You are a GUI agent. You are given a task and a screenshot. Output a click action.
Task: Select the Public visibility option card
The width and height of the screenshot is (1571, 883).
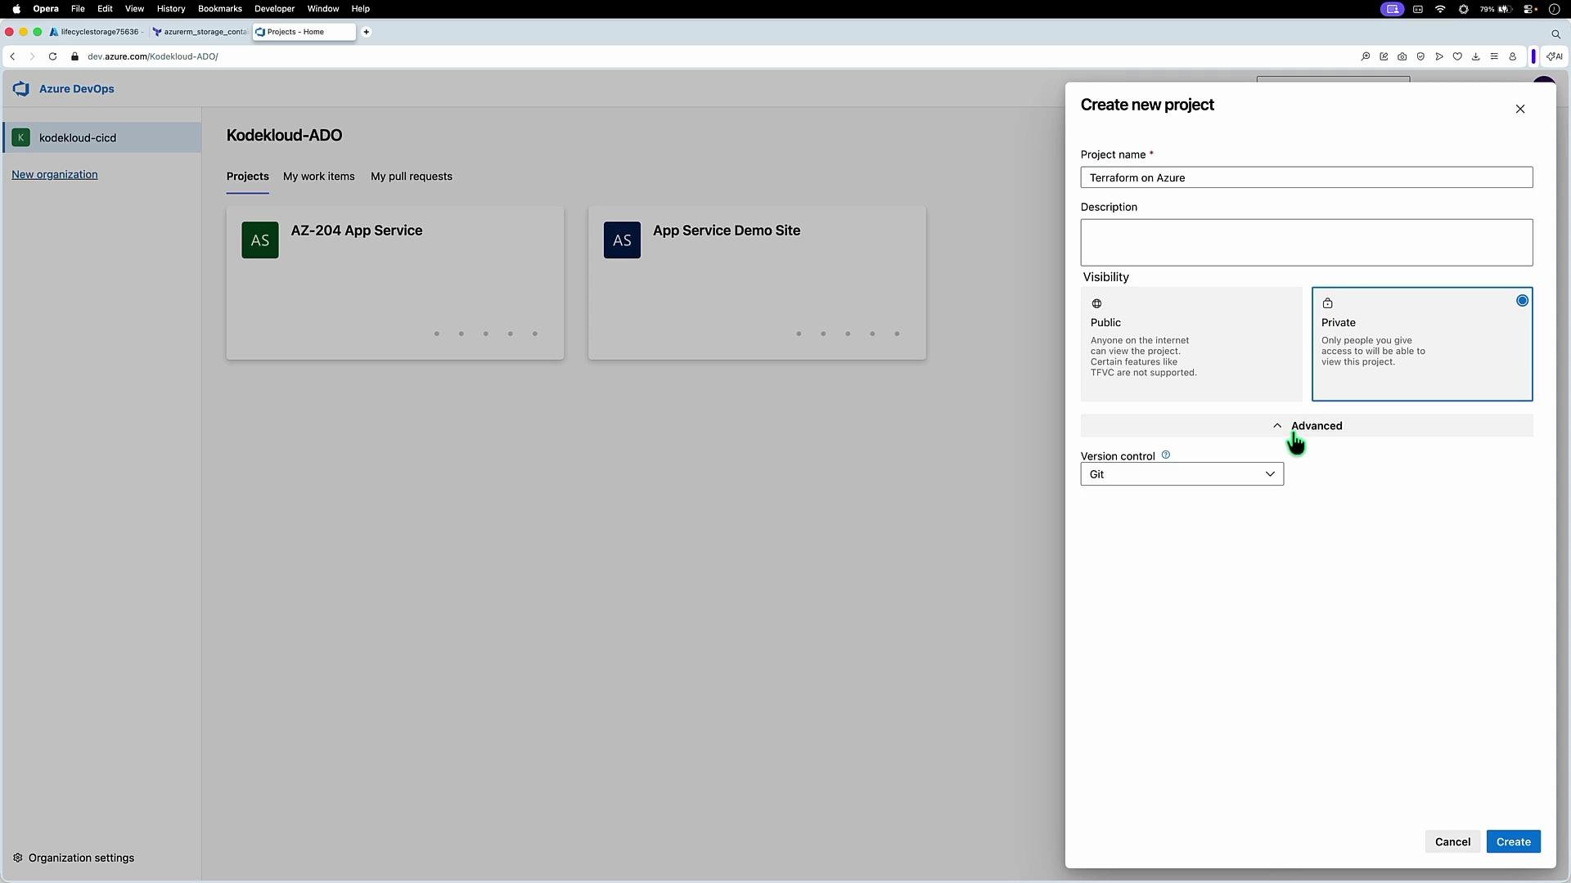coord(1191,344)
